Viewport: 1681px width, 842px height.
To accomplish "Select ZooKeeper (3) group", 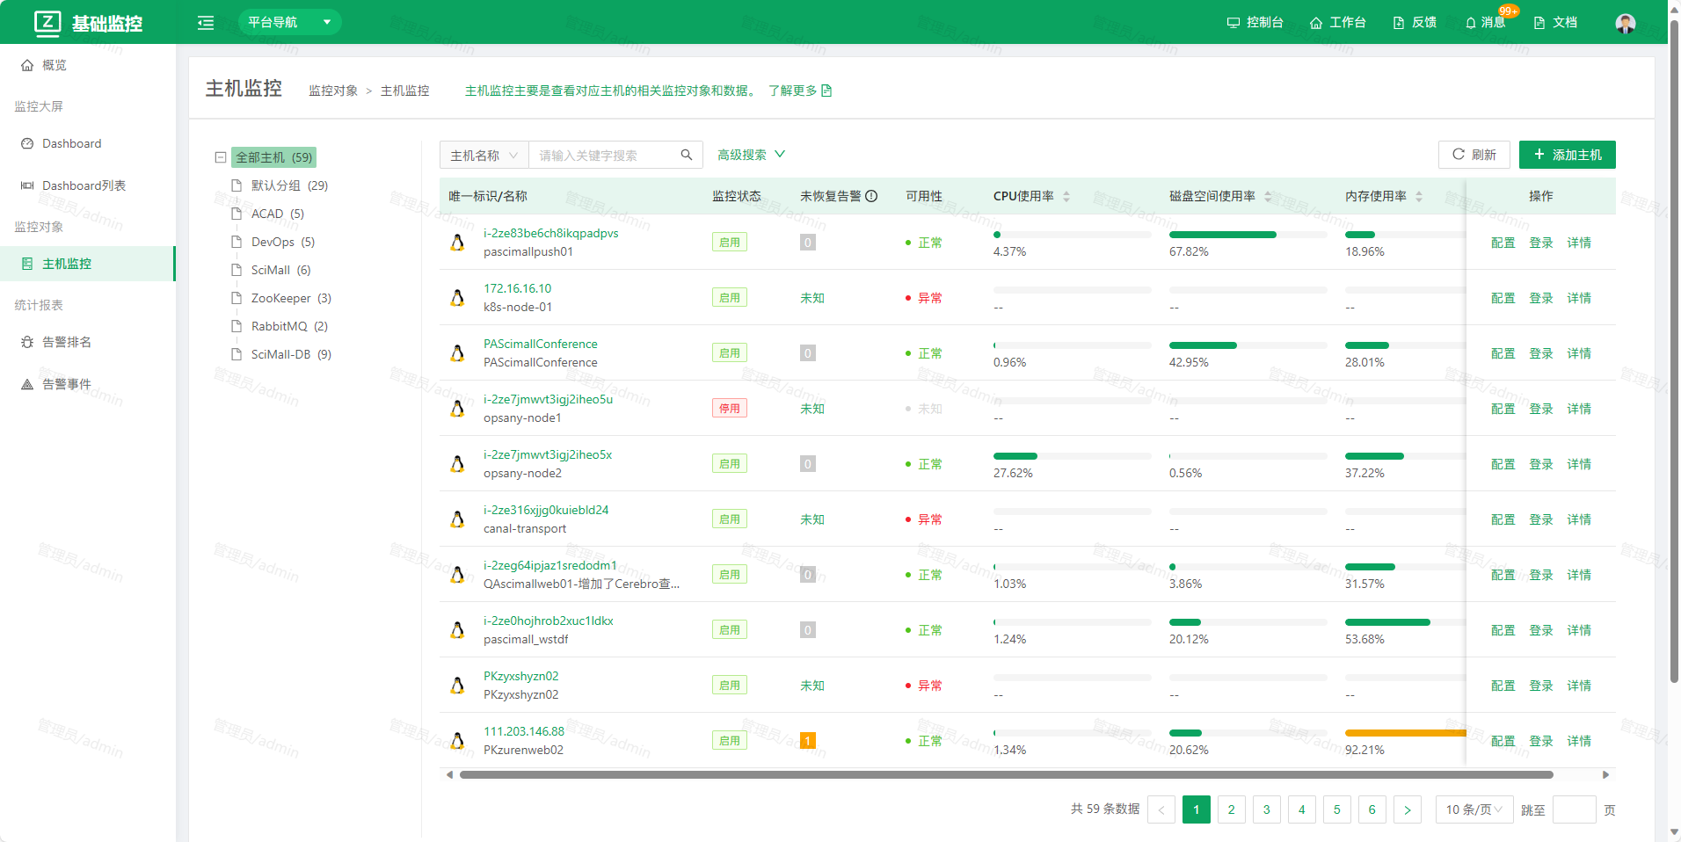I will [291, 298].
